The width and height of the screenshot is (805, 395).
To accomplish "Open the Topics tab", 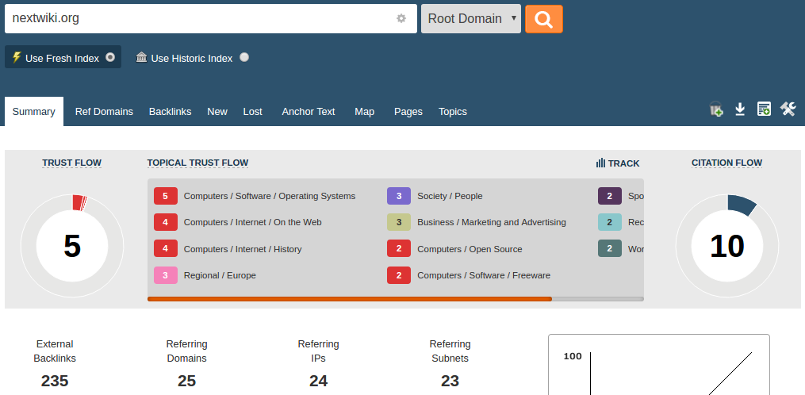I will pos(453,112).
